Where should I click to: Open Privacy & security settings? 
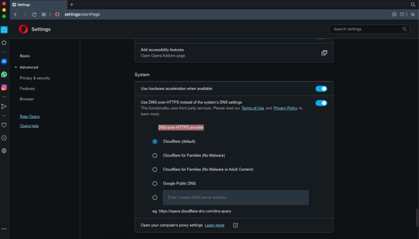click(35, 78)
